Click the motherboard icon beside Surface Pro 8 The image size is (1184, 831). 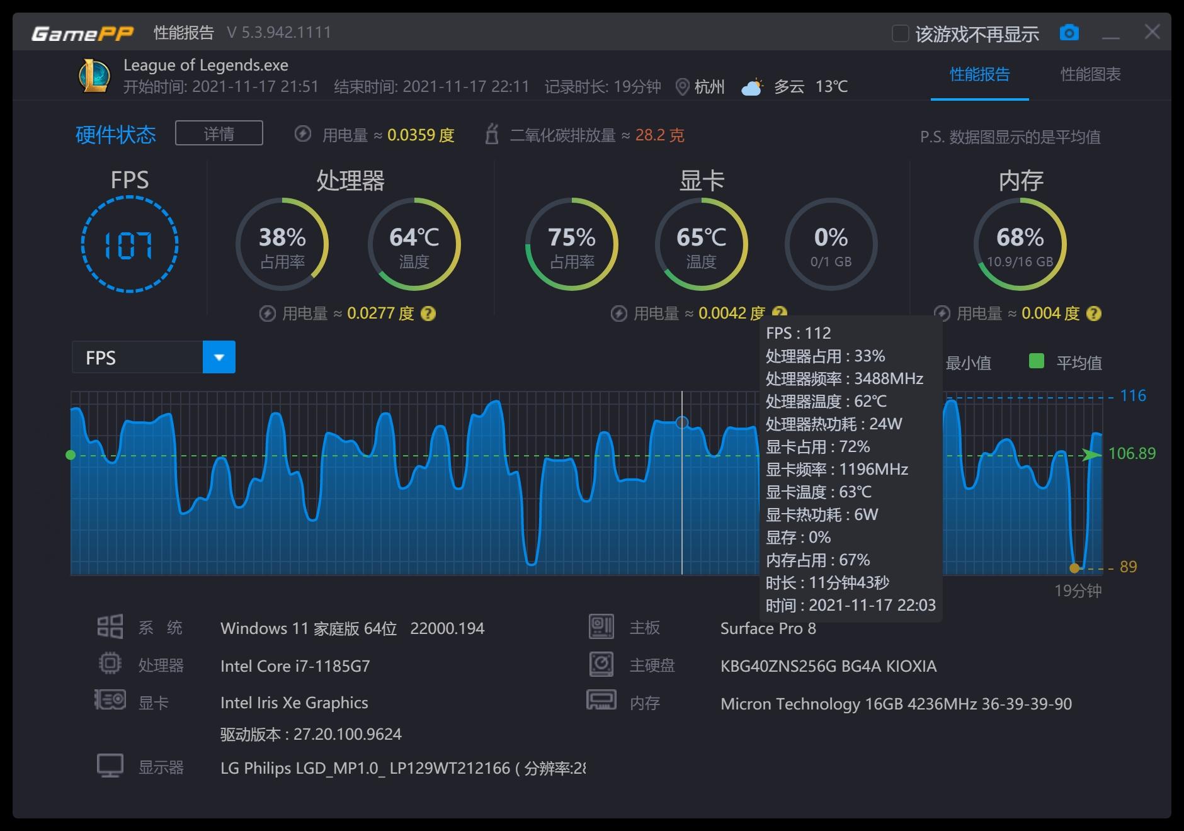[603, 626]
